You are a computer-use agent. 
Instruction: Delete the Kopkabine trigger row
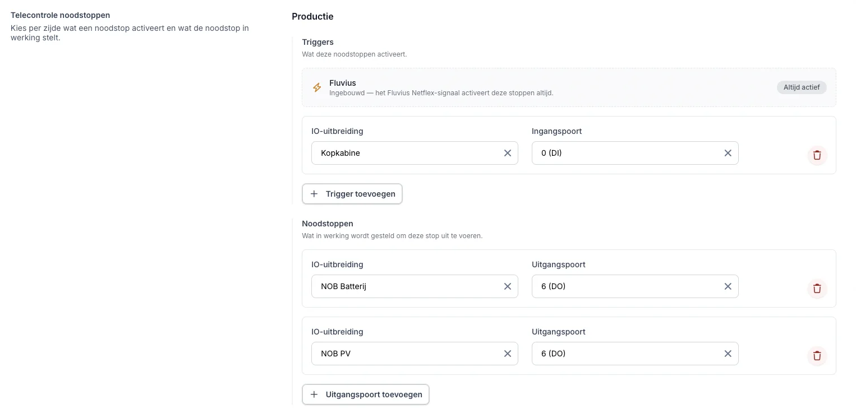click(x=817, y=155)
